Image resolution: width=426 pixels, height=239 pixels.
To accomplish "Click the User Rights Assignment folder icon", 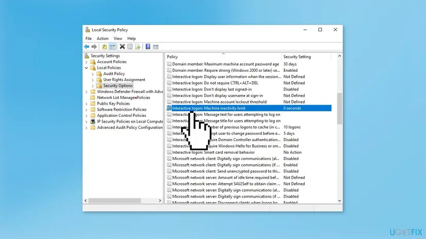I will click(99, 79).
